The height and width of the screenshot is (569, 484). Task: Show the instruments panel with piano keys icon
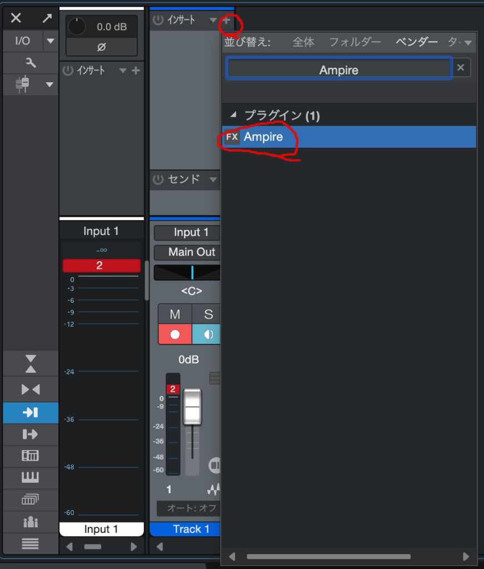coord(30,477)
